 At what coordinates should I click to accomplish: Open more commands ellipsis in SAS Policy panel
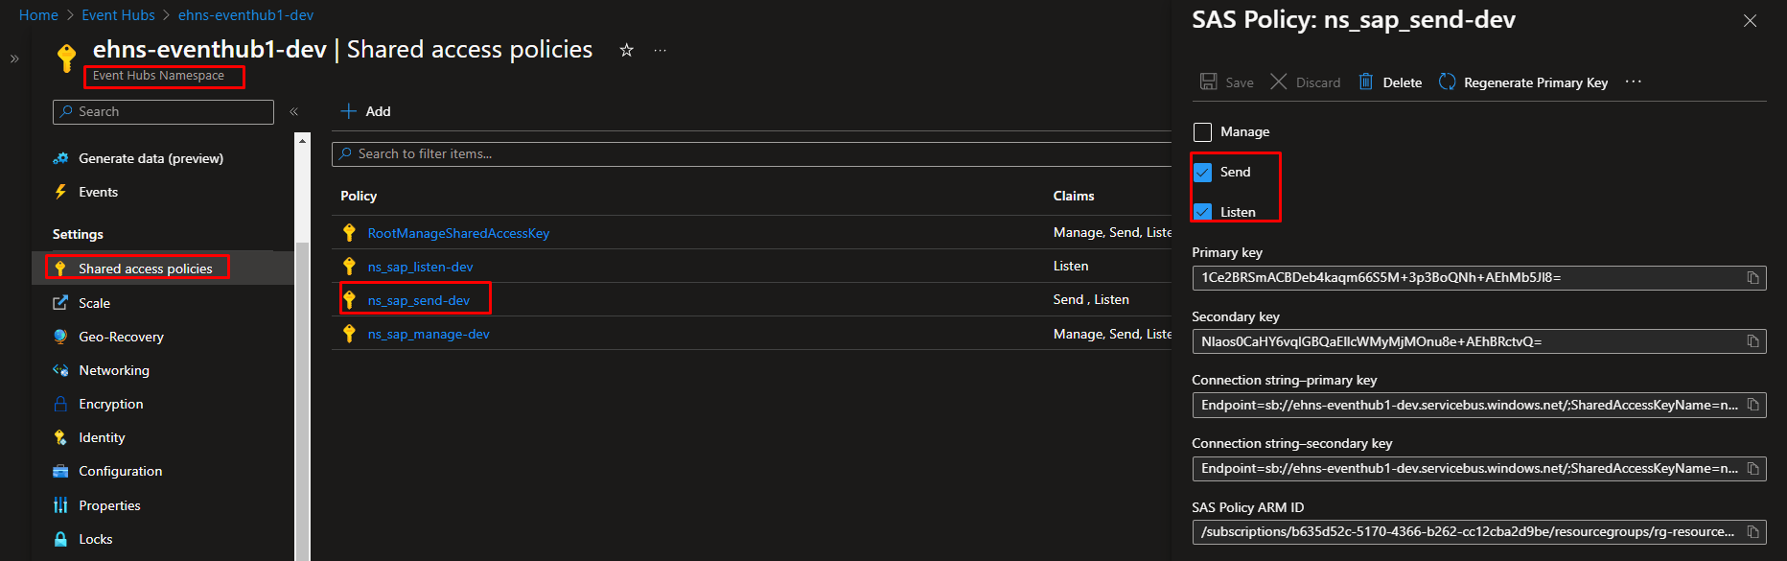tap(1634, 82)
